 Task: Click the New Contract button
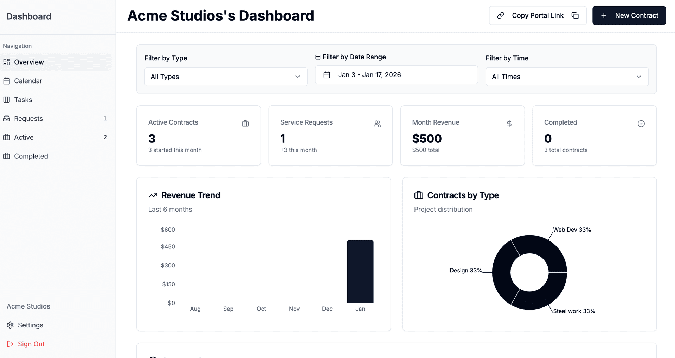coord(629,15)
